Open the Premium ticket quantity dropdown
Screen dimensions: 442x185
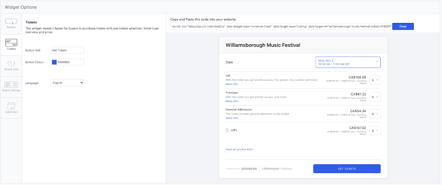point(375,97)
